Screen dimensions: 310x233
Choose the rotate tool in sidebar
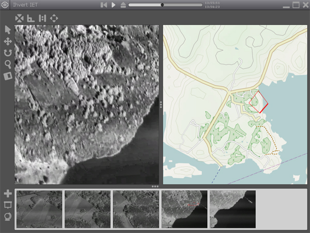pyautogui.click(x=8, y=53)
